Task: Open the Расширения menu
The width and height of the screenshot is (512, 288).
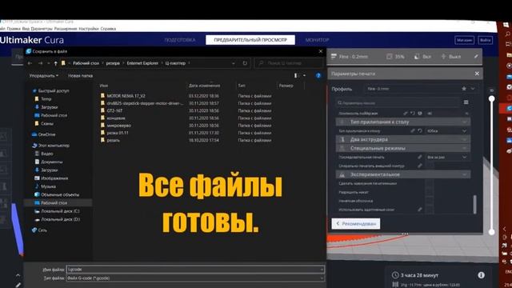Action: (x=66, y=29)
